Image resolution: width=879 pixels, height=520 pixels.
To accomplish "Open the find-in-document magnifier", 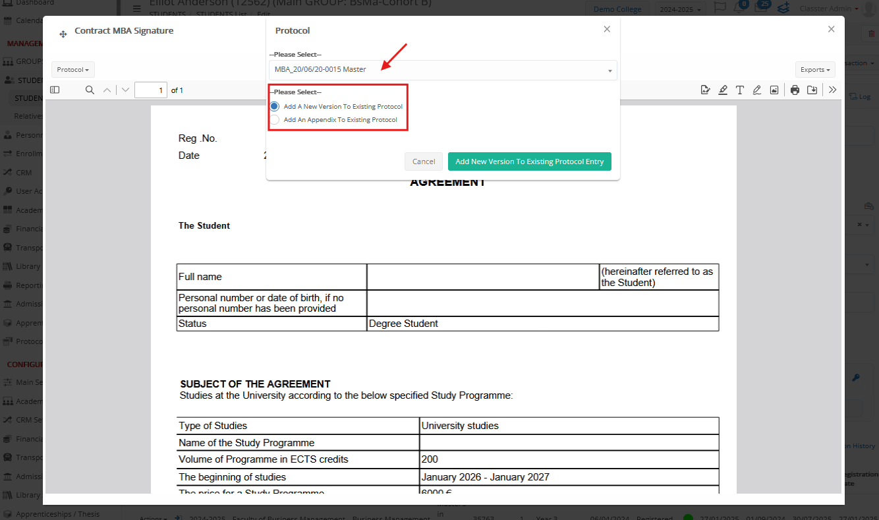I will click(90, 90).
